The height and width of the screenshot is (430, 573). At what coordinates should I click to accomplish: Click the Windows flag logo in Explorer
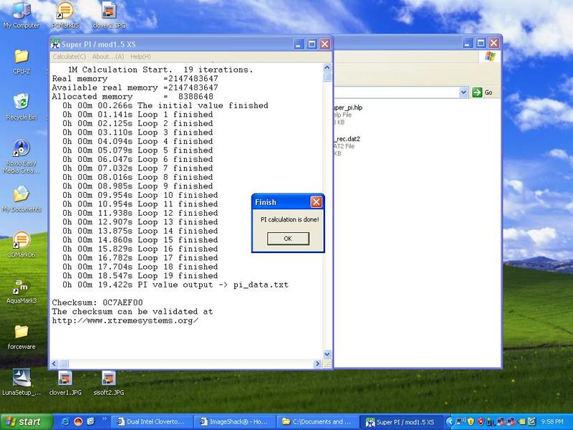click(490, 57)
